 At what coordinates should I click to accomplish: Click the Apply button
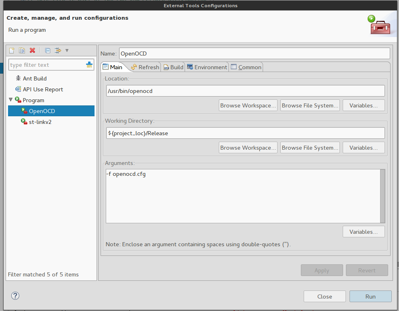322,270
